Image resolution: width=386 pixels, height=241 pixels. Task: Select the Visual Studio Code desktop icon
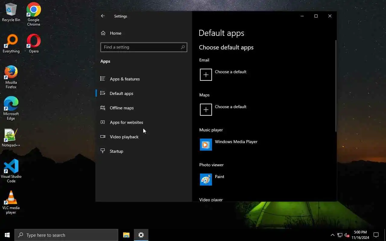pos(11,171)
